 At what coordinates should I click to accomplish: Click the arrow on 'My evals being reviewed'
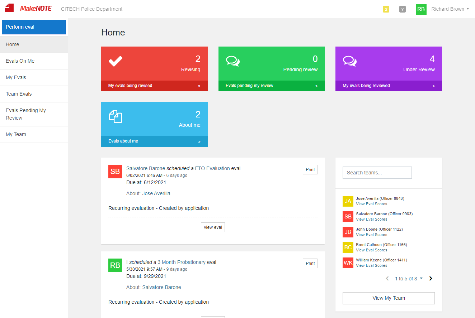point(433,86)
